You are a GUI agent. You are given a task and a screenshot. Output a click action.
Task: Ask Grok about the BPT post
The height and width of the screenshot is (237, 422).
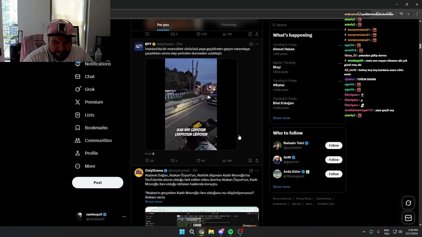(x=251, y=44)
